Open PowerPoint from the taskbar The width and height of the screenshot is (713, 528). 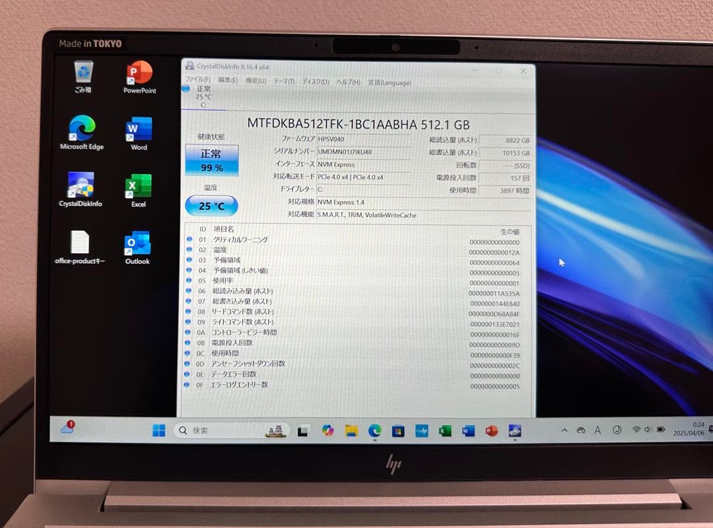491,431
